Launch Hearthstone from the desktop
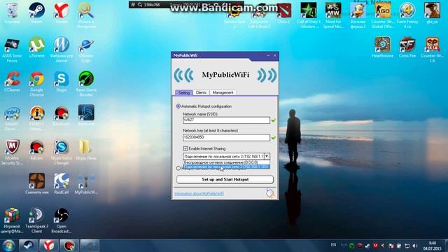The height and width of the screenshot is (252, 448). tap(383, 47)
